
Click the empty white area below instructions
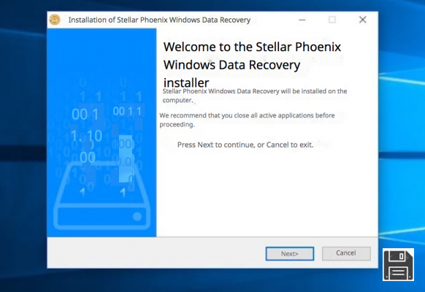pyautogui.click(x=267, y=193)
